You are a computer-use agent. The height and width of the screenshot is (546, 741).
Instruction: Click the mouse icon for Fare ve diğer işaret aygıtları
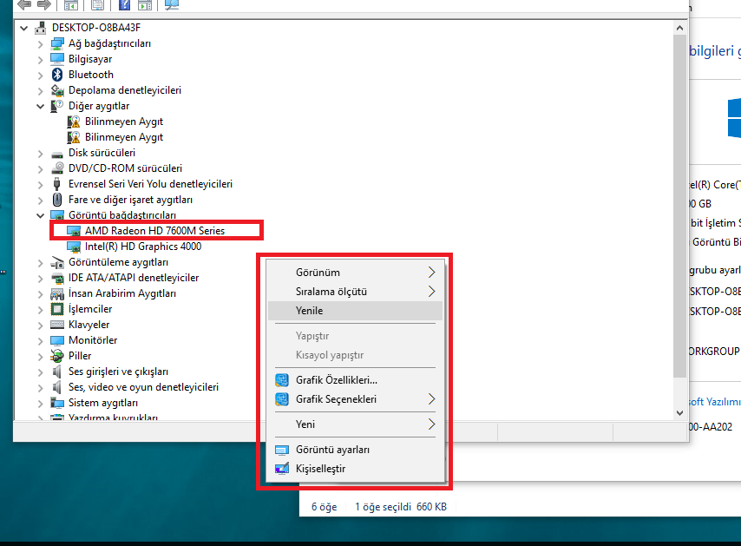[x=57, y=200]
